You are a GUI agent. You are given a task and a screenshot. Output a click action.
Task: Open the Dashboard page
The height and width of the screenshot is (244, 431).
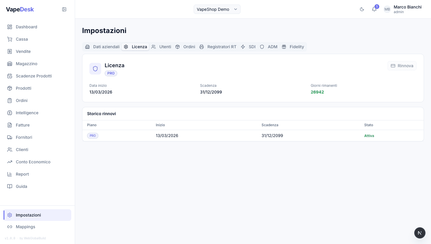coord(26,27)
